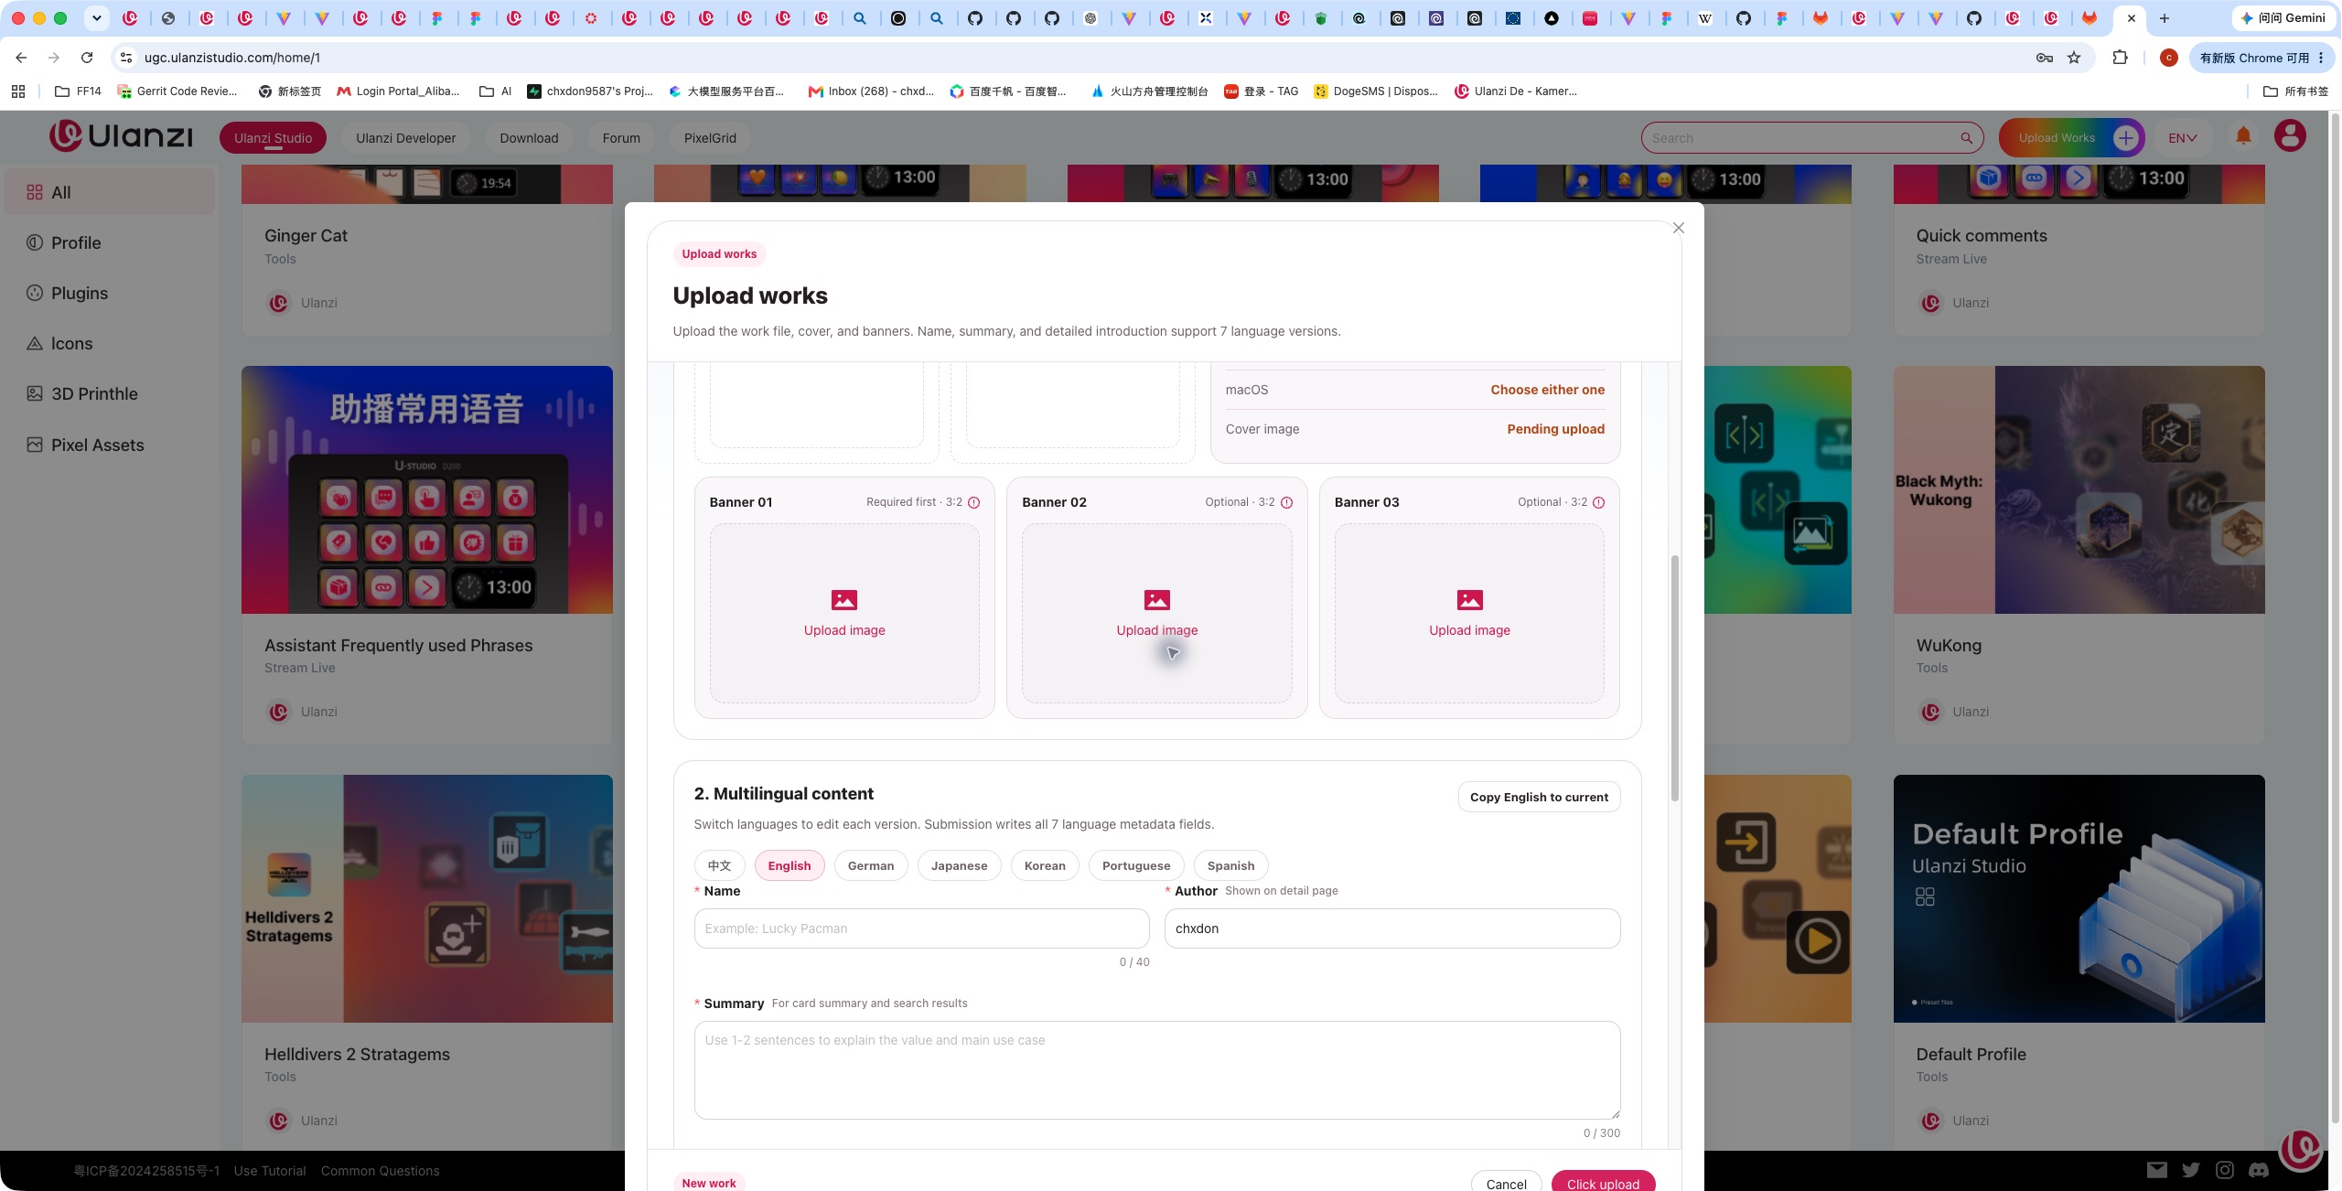Open the Chrome tab search dropdown
The height and width of the screenshot is (1191, 2342).
[x=96, y=18]
